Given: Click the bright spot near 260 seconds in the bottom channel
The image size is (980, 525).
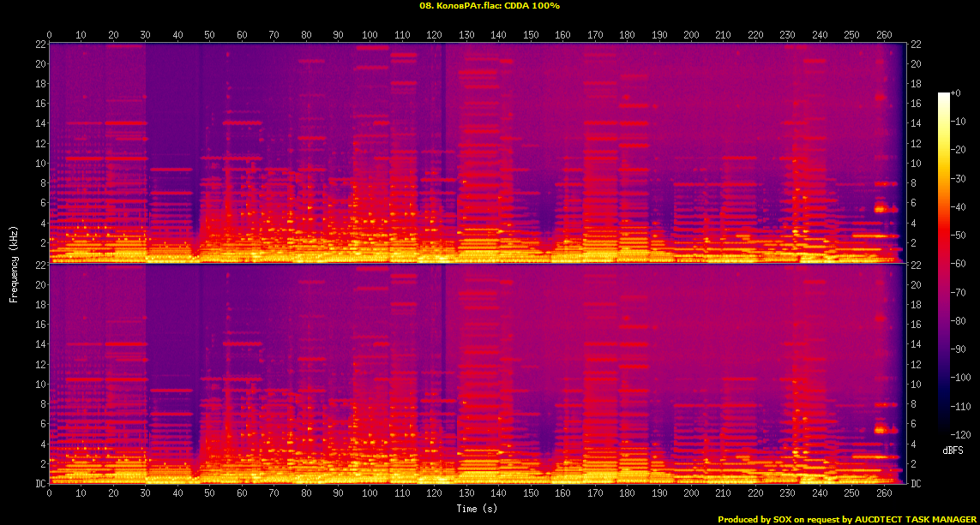Looking at the screenshot, I should click(881, 429).
